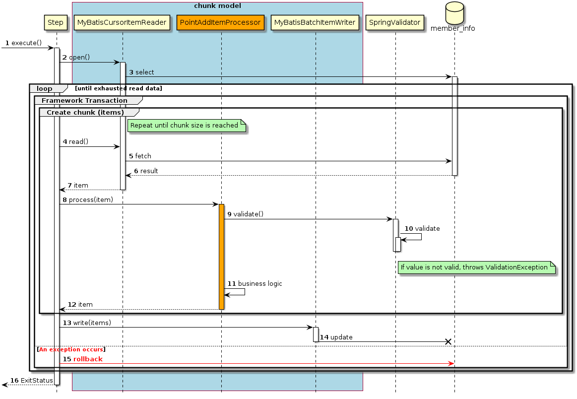577x399 pixels.
Task: Collapse the loop 'until exhausted read data' frame
Action: tap(45, 88)
